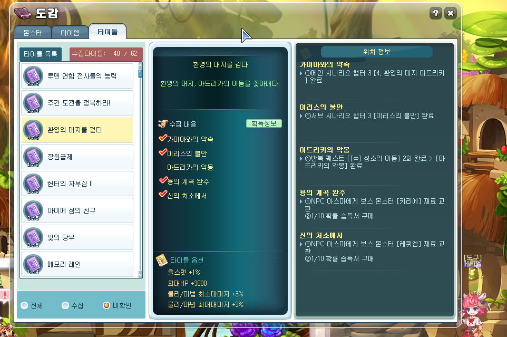Viewport: 507px width, 337px height.
Task: Click the 획득정보 button
Action: point(264,123)
